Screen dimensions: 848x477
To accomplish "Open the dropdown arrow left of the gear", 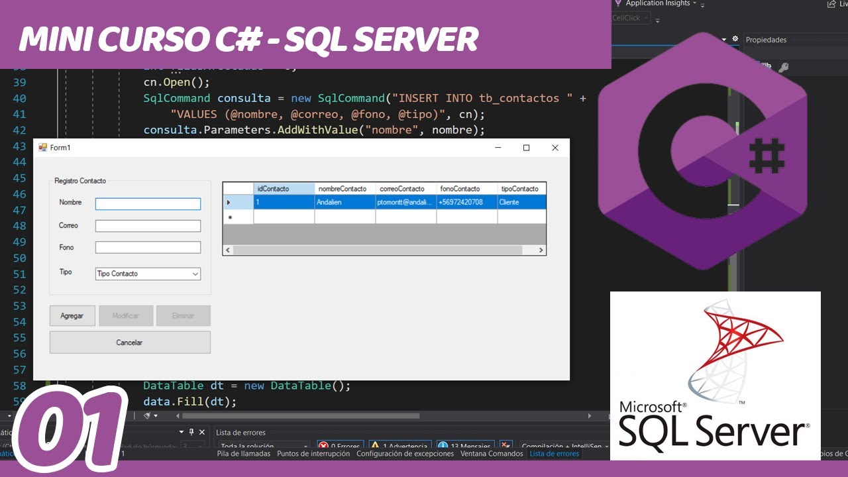I will pyautogui.click(x=724, y=39).
